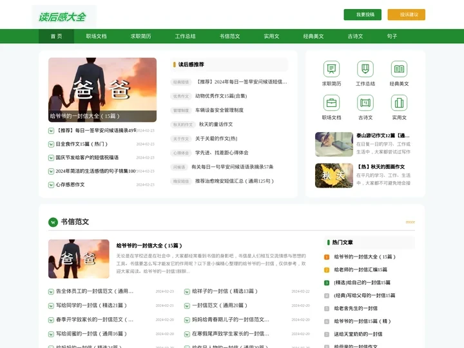464x348 pixels.
Task: Click the 经典短信 tag label
Action: click(x=181, y=82)
